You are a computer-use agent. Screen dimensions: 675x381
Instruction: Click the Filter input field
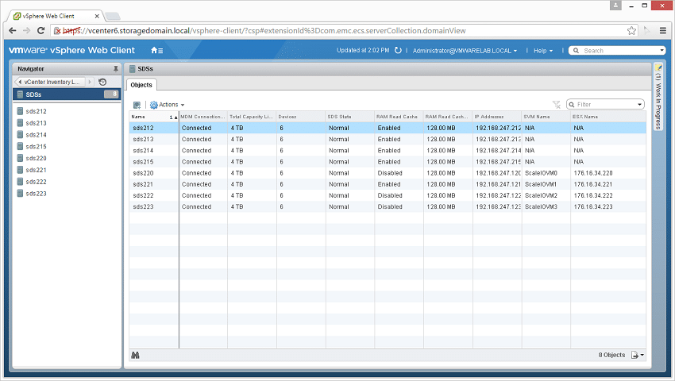(606, 105)
